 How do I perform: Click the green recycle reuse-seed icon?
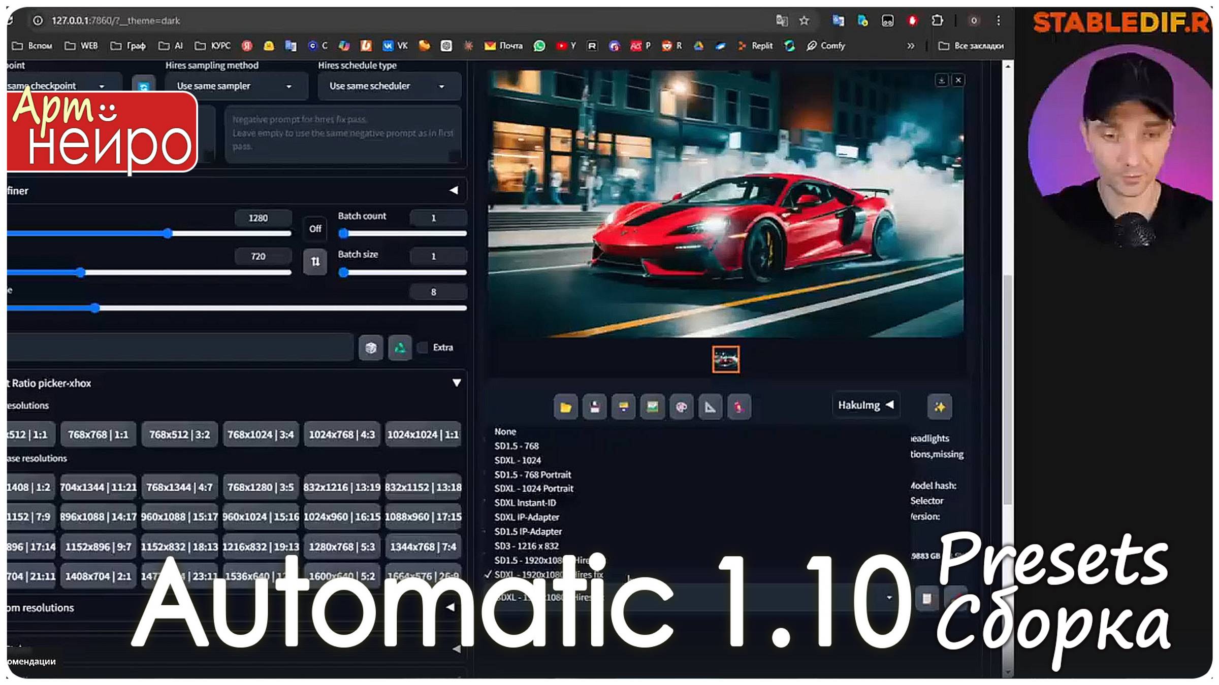[x=400, y=349]
